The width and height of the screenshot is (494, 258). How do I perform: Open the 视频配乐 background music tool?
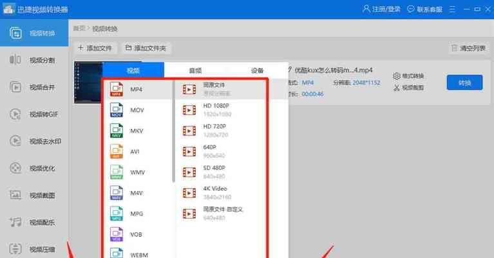pyautogui.click(x=34, y=223)
